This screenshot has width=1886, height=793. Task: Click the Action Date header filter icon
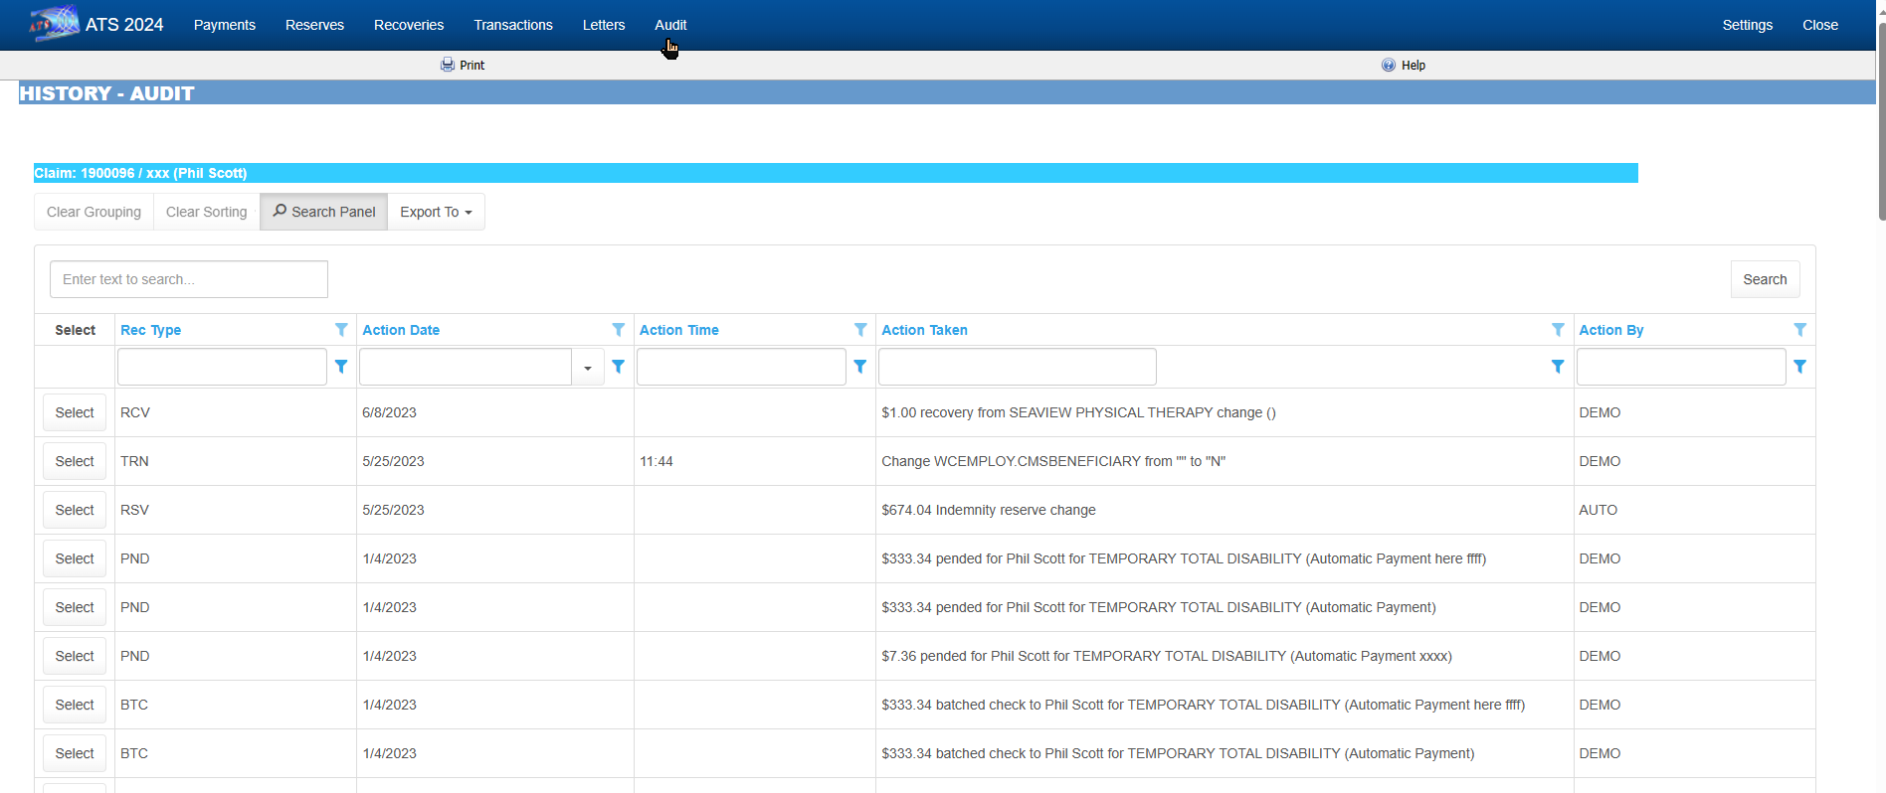coord(618,330)
